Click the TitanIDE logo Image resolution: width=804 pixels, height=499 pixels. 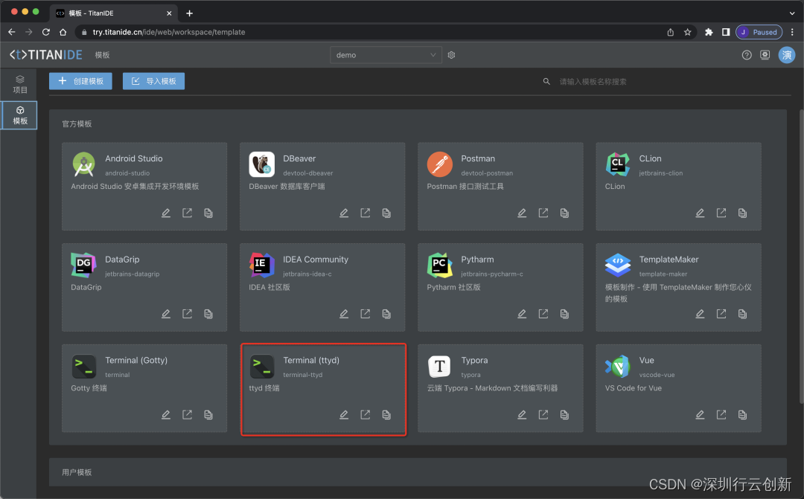46,54
